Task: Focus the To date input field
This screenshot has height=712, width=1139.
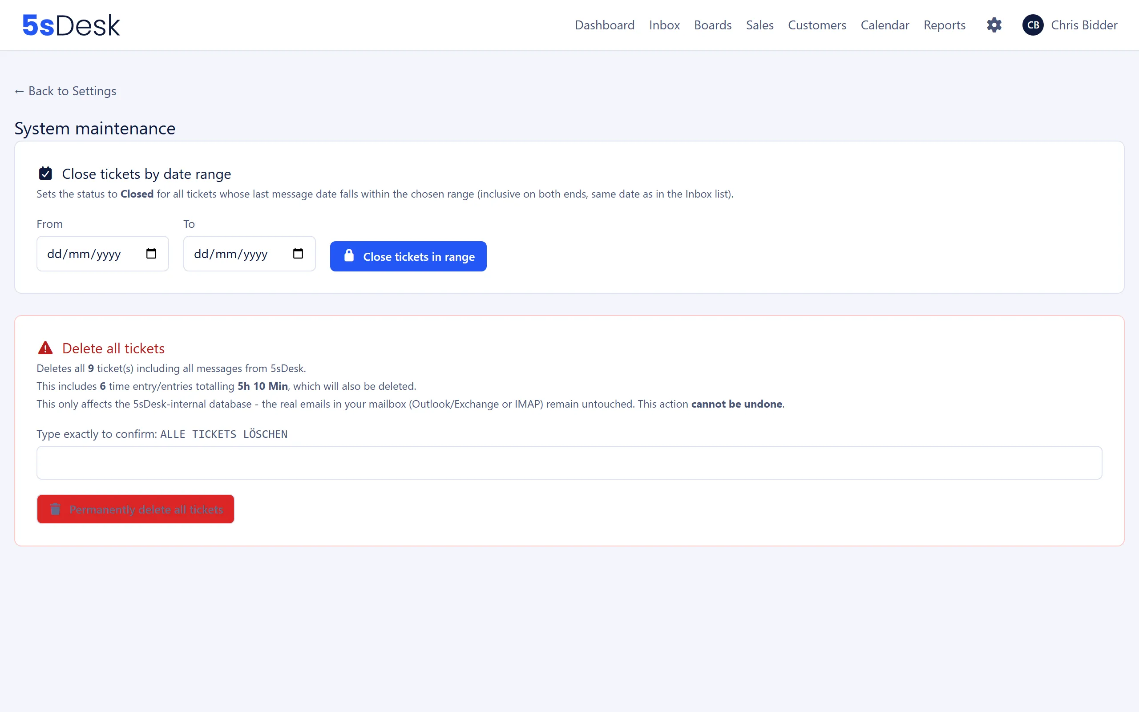Action: 250,254
